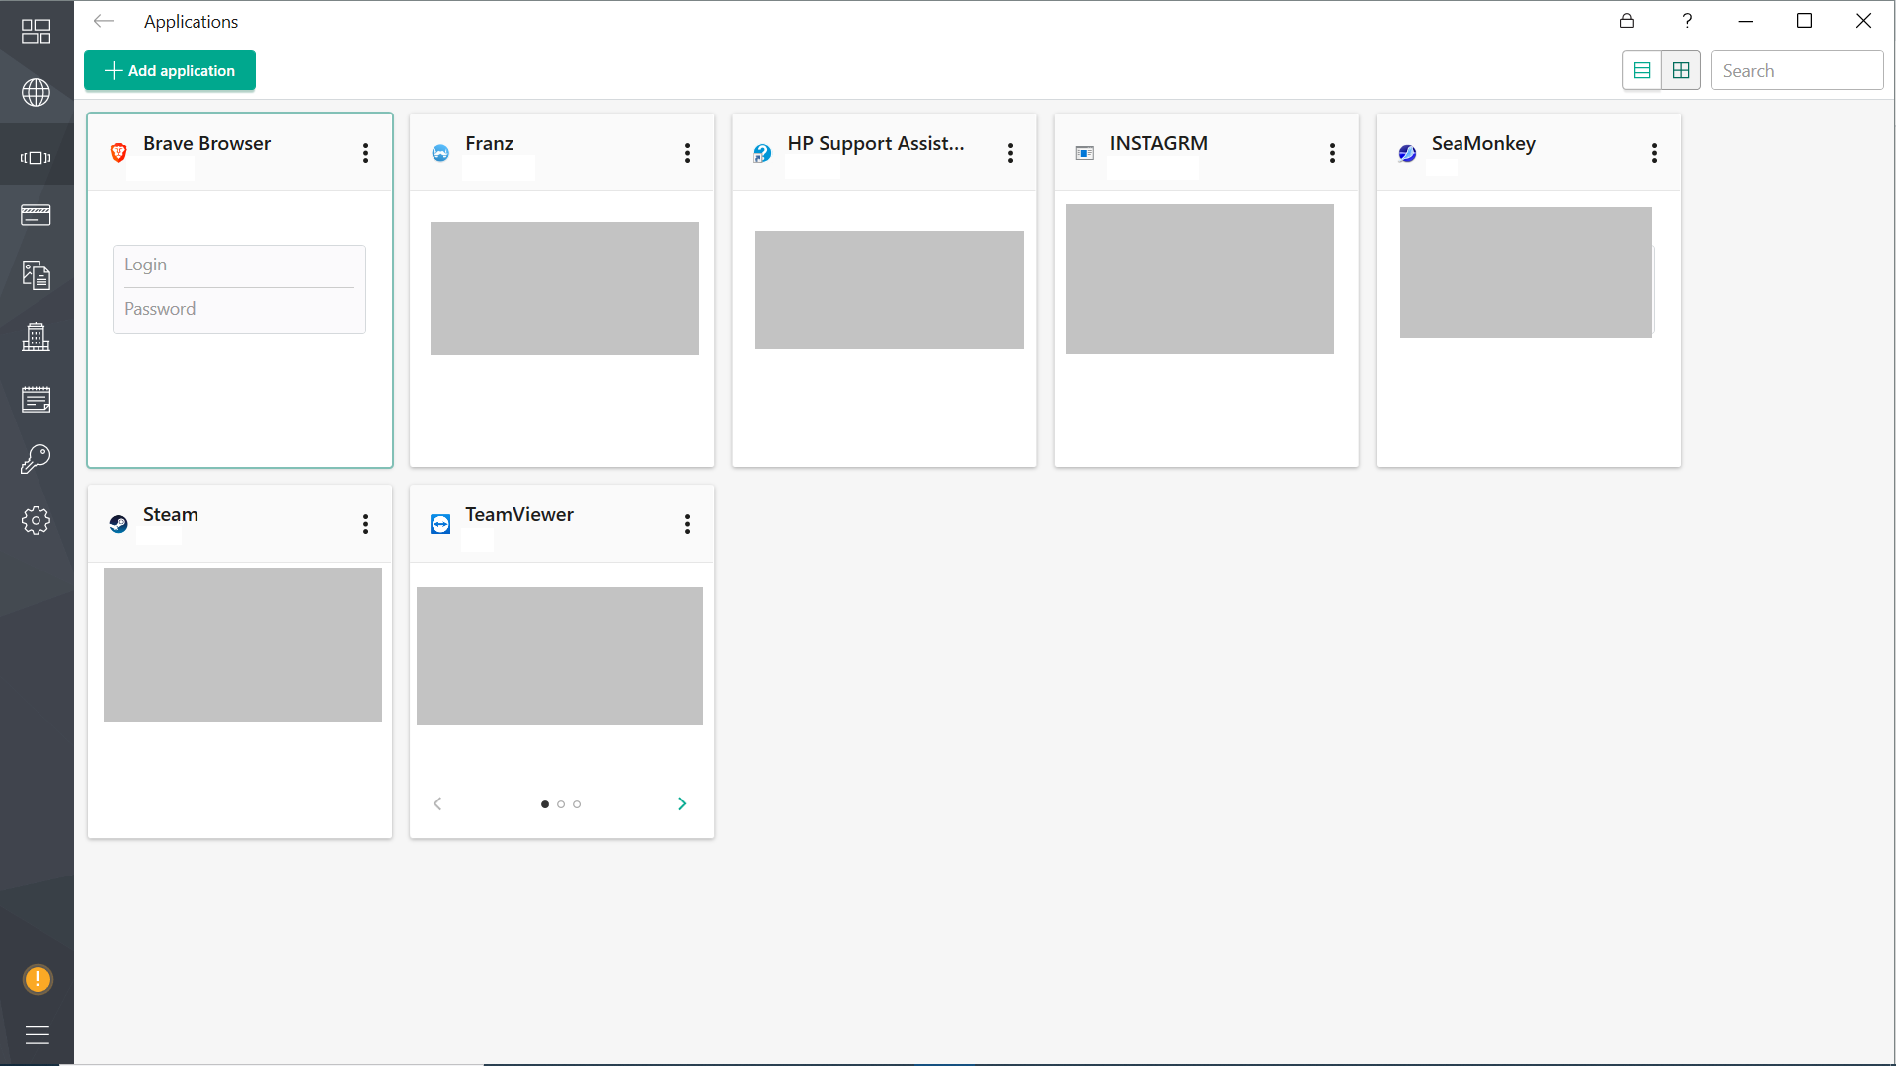Click the Add application button

pos(170,71)
